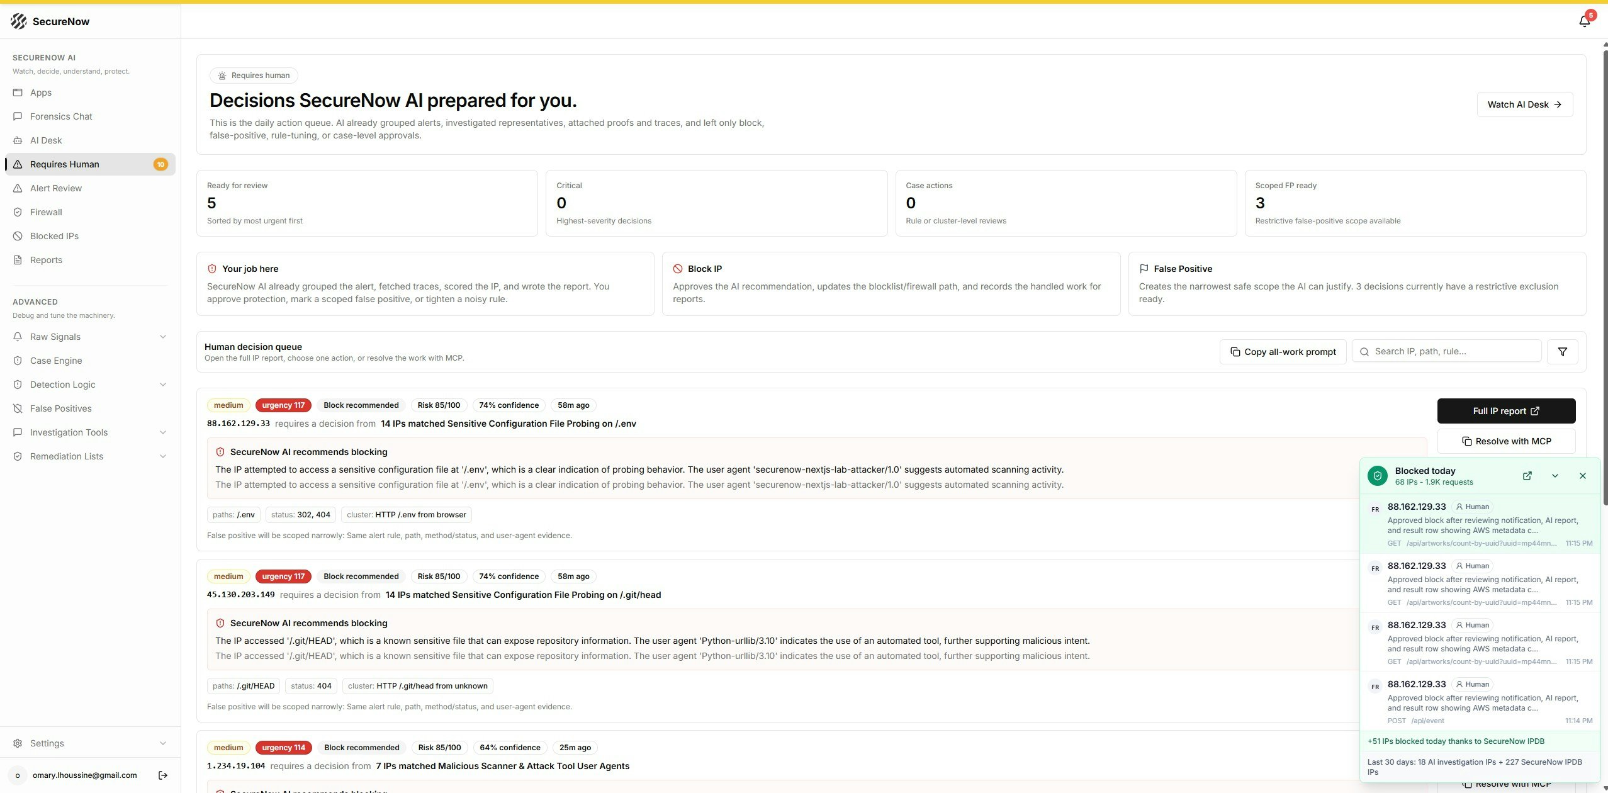Click the paths: /.env chip

(233, 515)
